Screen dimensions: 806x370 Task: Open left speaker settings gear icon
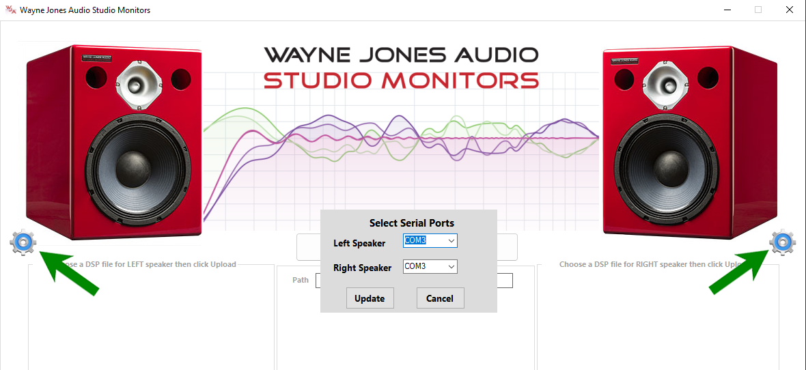click(x=23, y=242)
